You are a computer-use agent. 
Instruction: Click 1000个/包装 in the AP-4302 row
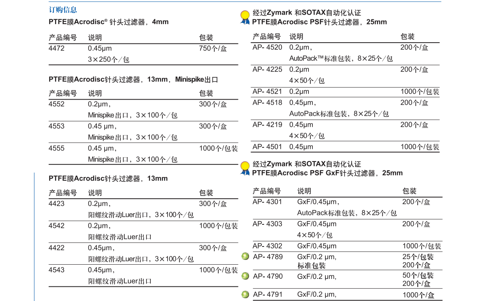(422, 246)
